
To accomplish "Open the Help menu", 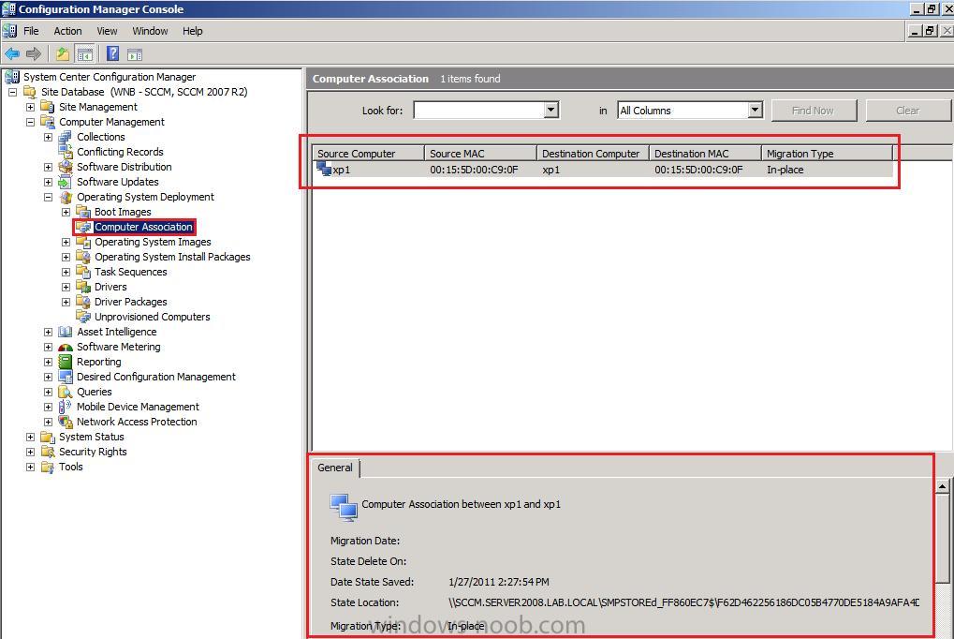I will click(193, 31).
